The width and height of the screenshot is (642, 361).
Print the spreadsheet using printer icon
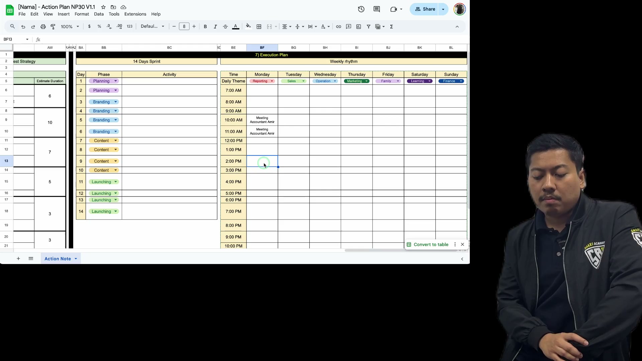click(43, 27)
